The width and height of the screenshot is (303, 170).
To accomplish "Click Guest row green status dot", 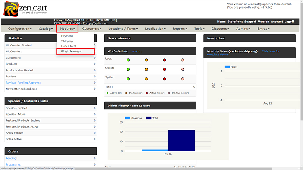I will point(128,70).
